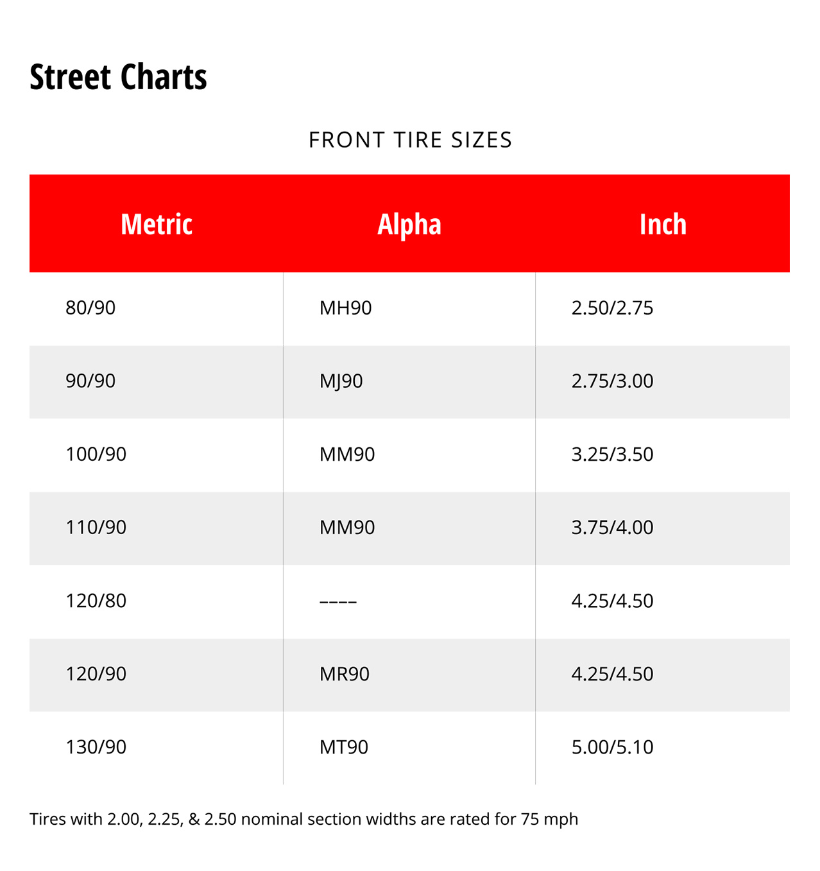Select the Metric column header
820x871 pixels.
point(157,224)
